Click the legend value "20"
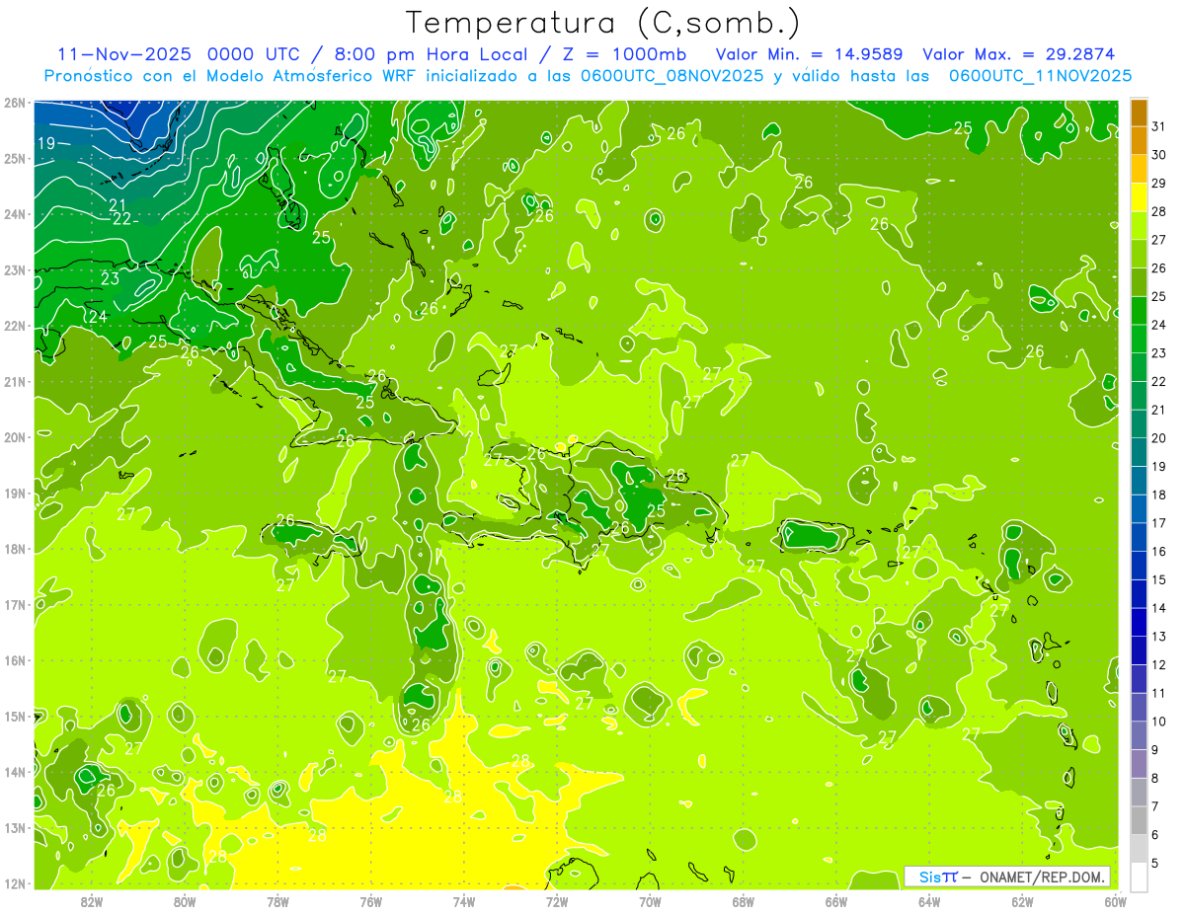The image size is (1185, 915). coord(1159,438)
